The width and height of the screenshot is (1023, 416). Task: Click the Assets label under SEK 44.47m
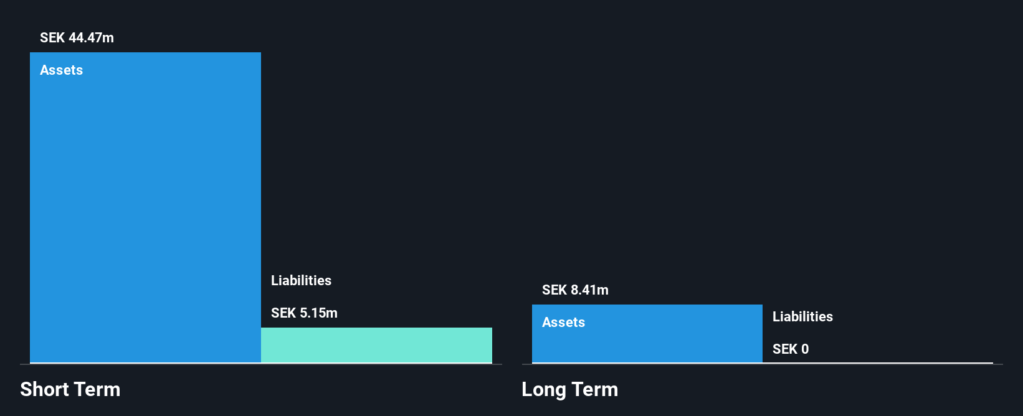(61, 70)
